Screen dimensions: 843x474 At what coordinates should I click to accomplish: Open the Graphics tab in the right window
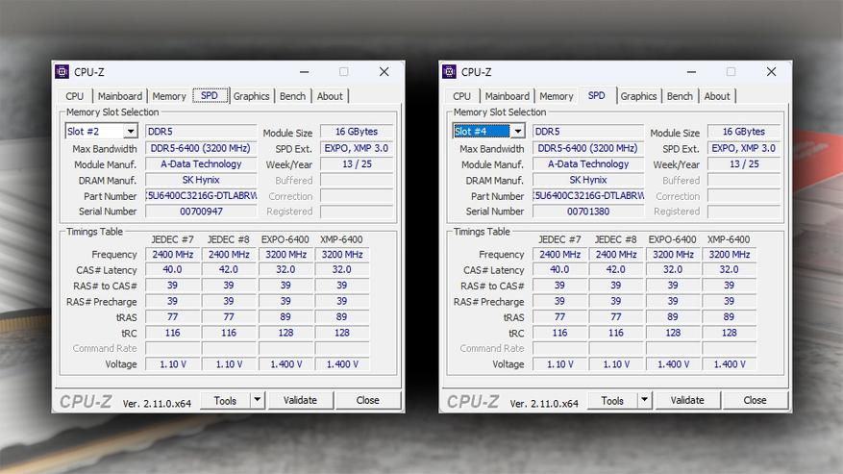(638, 96)
